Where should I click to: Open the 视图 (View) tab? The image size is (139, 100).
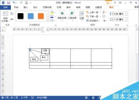pos(88,7)
